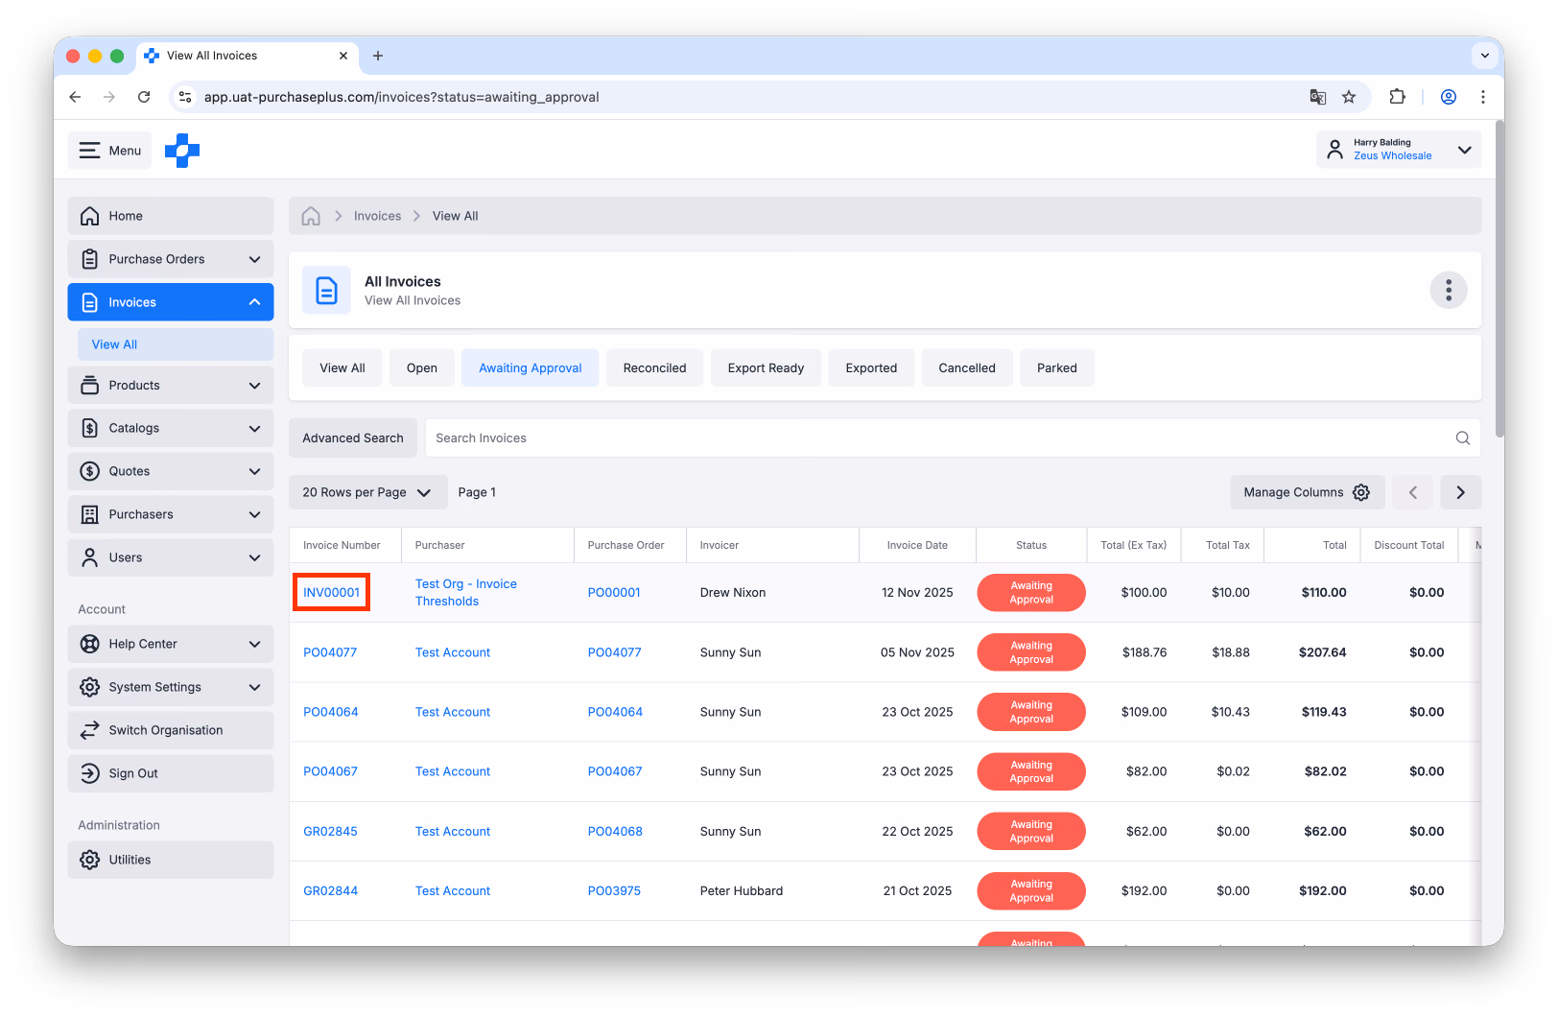The width and height of the screenshot is (1558, 1017).
Task: Expand Quotes sidebar section
Action: [x=171, y=471]
